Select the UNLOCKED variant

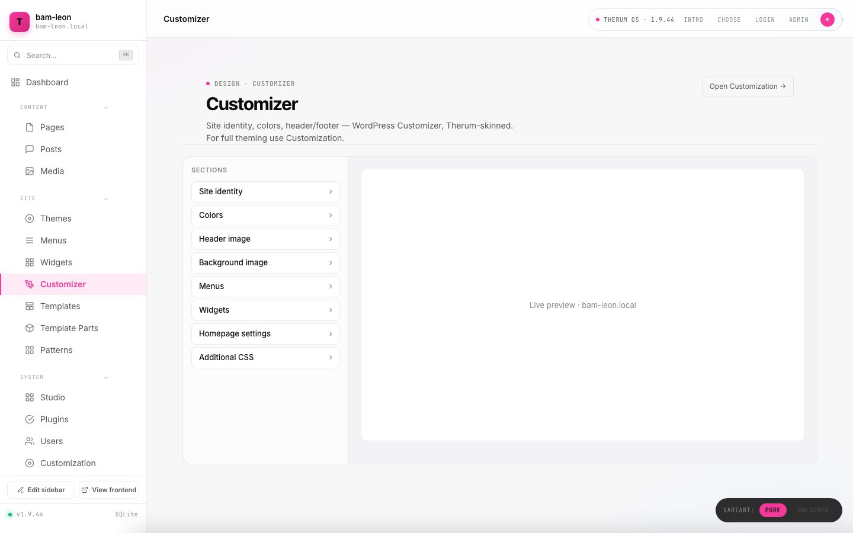(x=813, y=510)
